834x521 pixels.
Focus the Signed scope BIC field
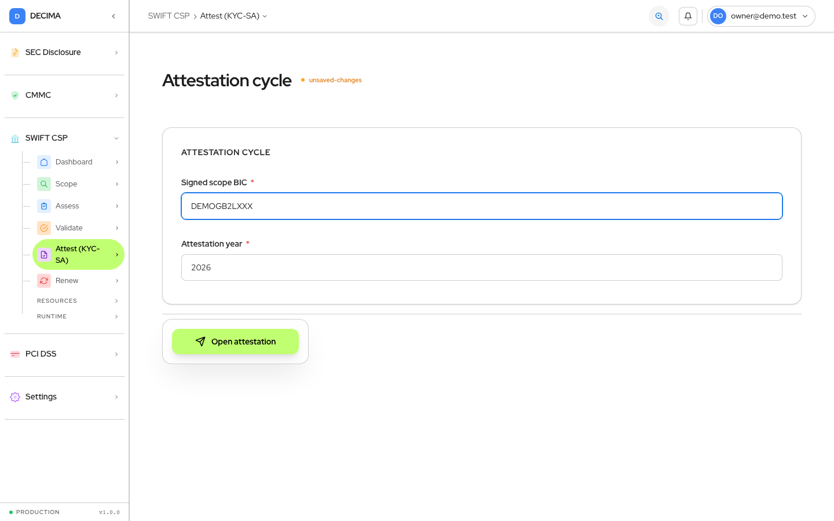(482, 206)
